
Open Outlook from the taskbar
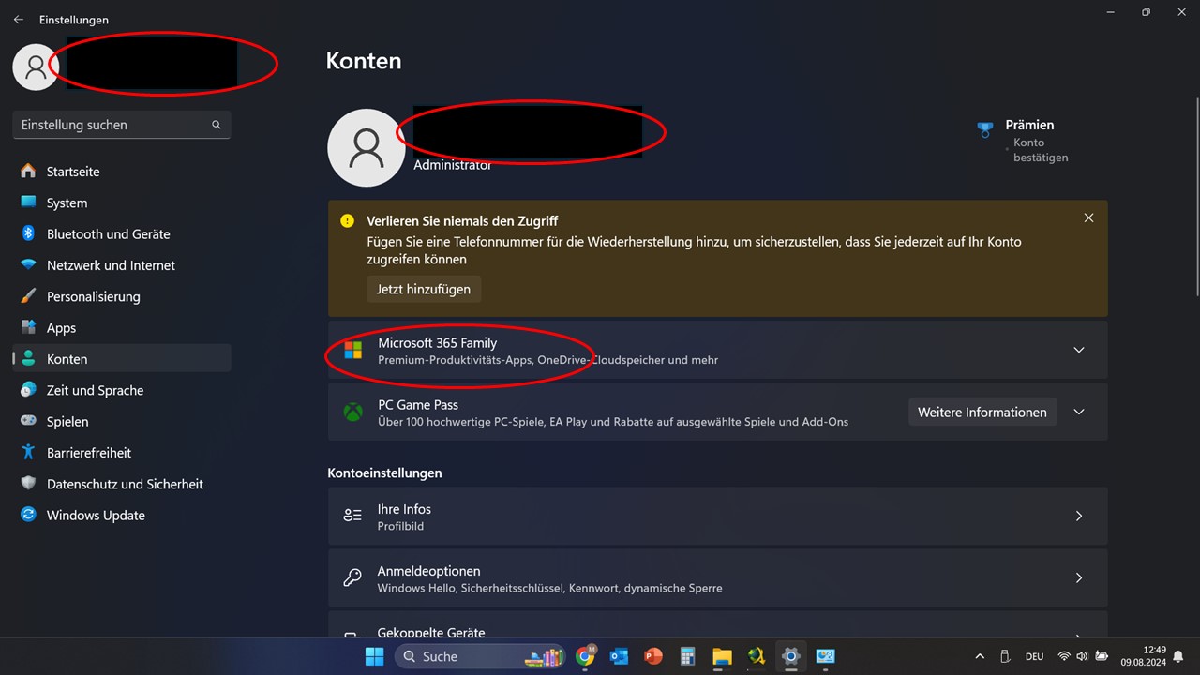tap(620, 656)
